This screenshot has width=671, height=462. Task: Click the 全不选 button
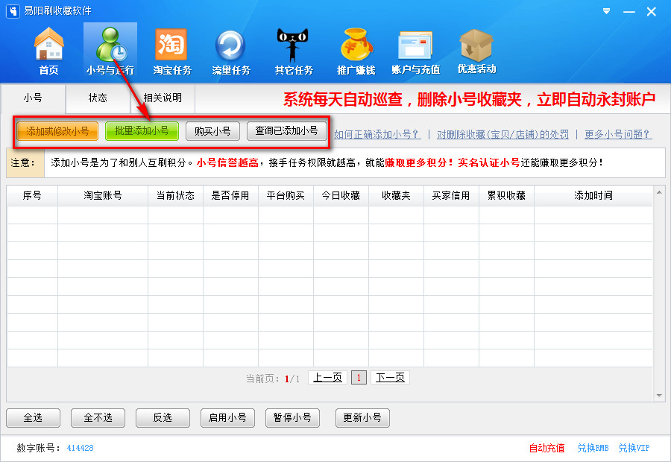click(x=98, y=417)
